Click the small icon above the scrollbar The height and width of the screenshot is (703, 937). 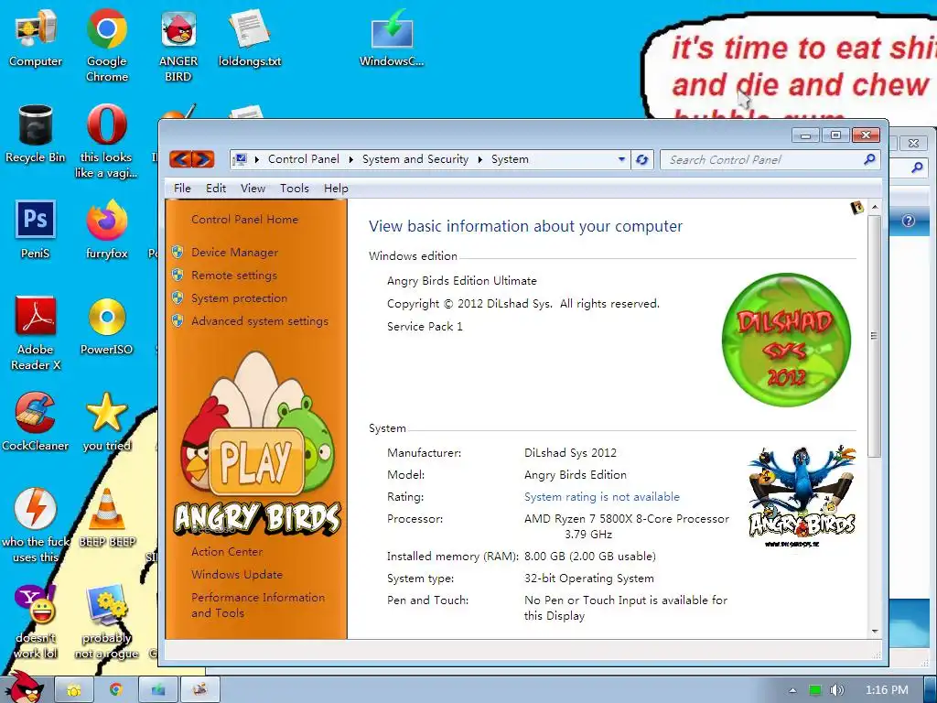tap(856, 208)
